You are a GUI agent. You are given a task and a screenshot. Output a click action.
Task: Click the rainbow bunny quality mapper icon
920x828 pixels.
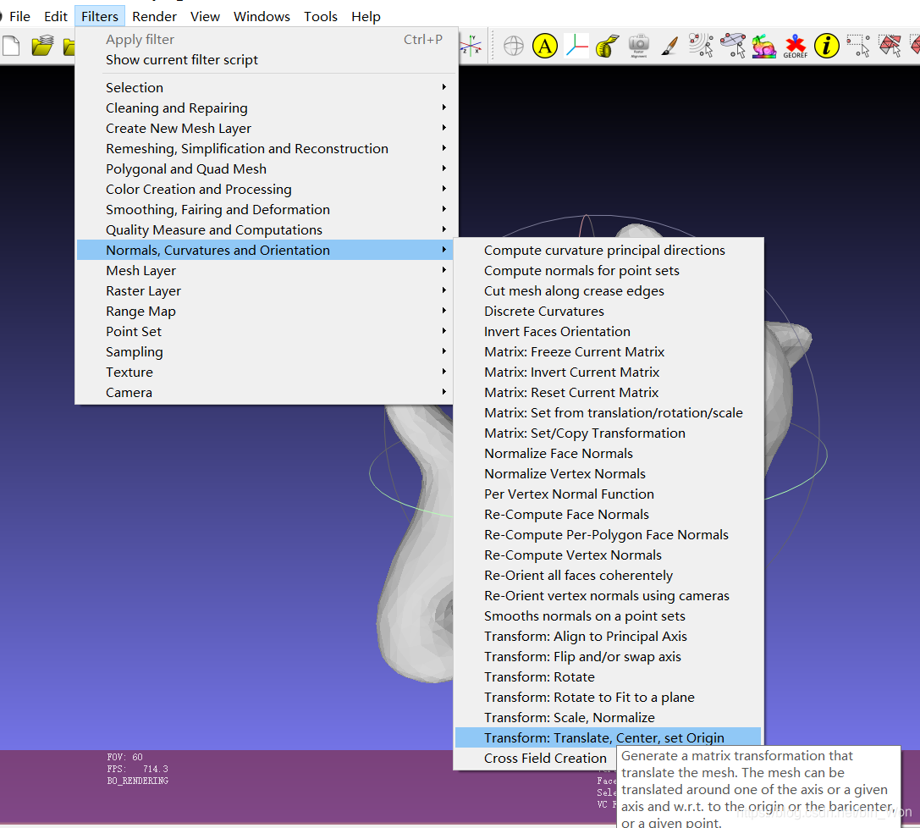click(764, 46)
